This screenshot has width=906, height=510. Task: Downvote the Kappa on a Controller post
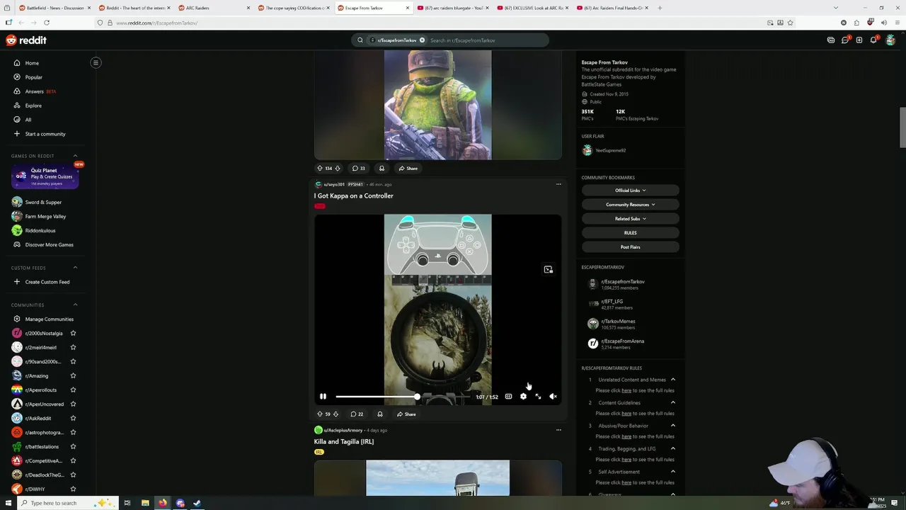[336, 414]
